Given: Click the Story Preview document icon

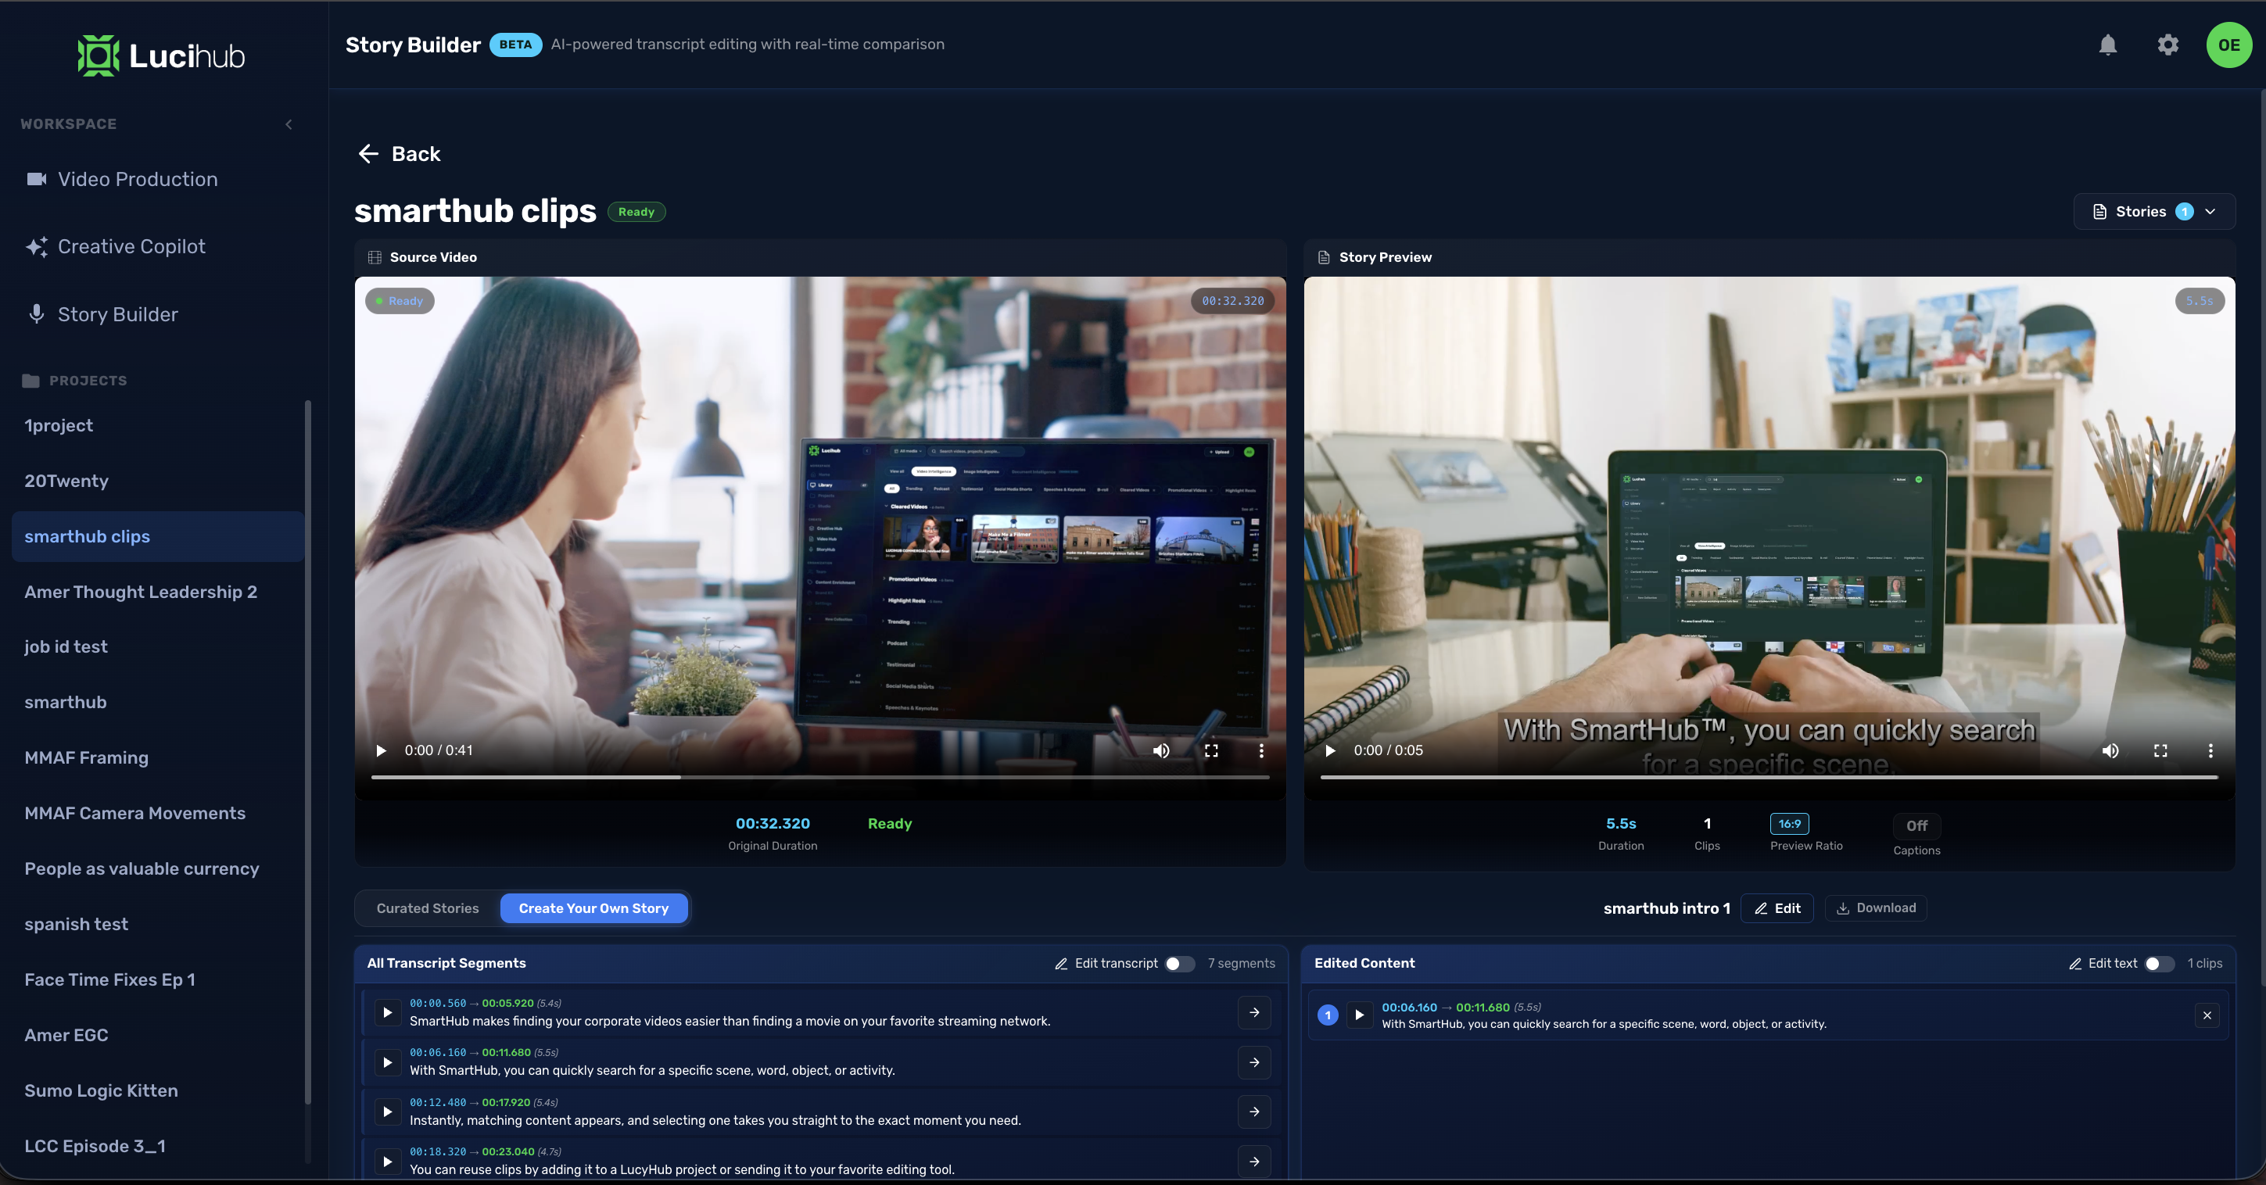Looking at the screenshot, I should pos(1323,258).
